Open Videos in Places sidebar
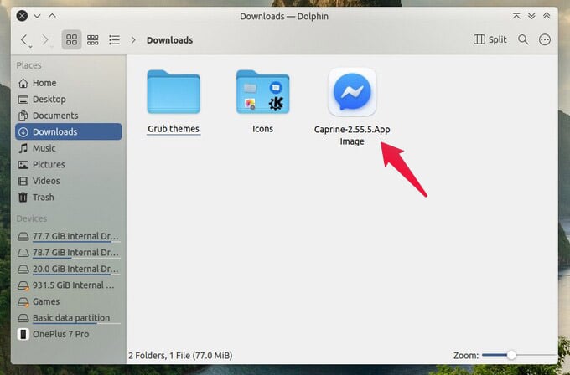This screenshot has height=375, width=570. [x=69, y=181]
